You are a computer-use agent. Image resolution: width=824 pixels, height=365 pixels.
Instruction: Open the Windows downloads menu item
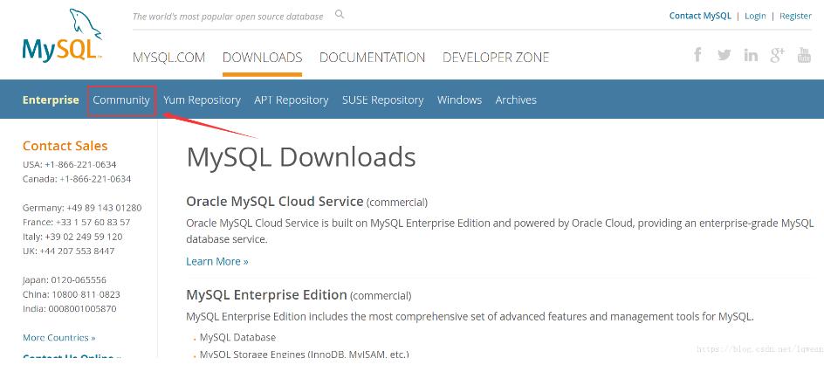pos(459,100)
